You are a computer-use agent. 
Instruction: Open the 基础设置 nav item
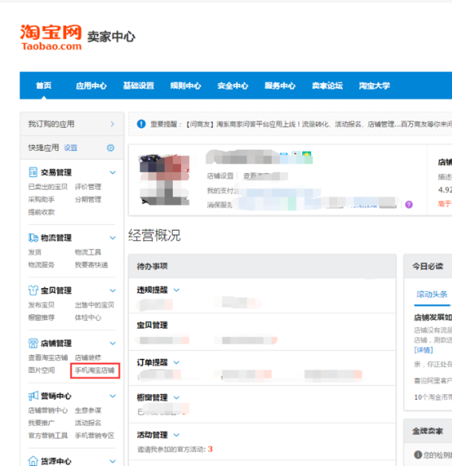pos(139,85)
